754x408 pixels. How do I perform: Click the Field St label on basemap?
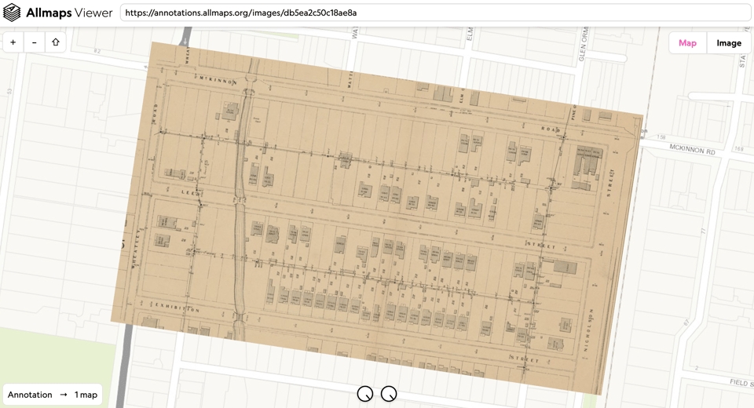(x=740, y=382)
